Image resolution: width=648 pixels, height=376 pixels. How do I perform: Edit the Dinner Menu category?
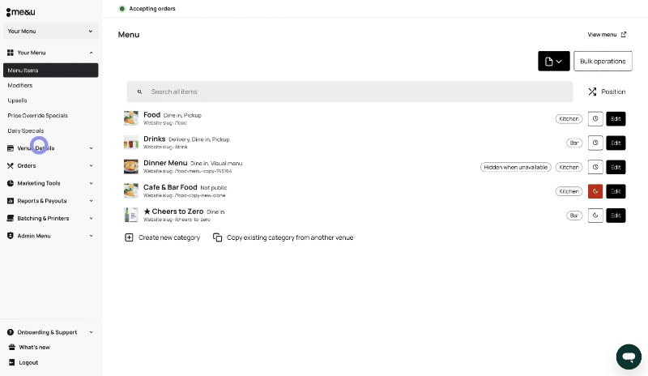click(616, 167)
